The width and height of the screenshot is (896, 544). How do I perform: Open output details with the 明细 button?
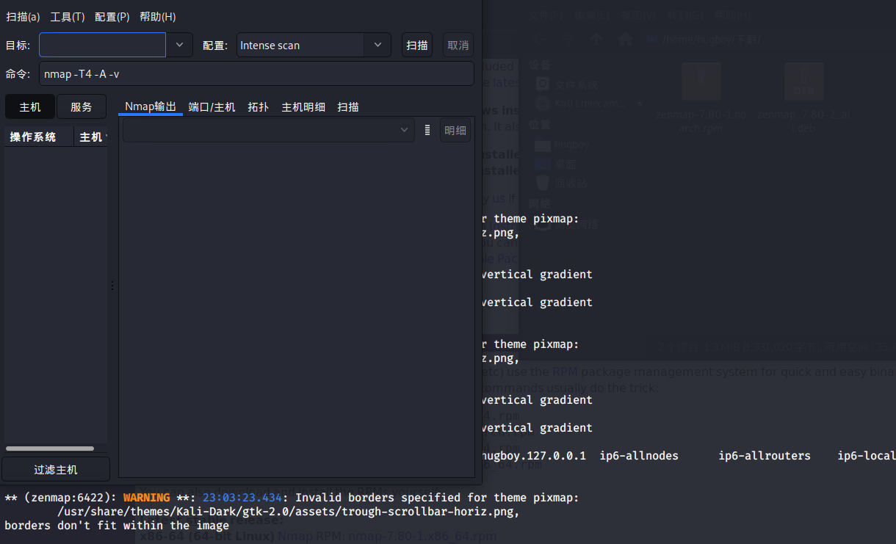click(x=455, y=130)
